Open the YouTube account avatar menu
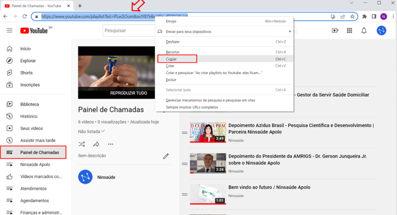 (381, 30)
